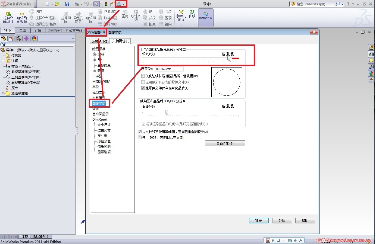The image size is (376, 244).
Task: Click the 拉伸凸台/基体 extrude boss tool
Action: 8,17
